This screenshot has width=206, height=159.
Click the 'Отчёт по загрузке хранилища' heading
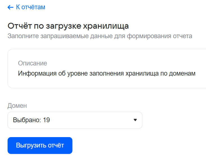68,26
